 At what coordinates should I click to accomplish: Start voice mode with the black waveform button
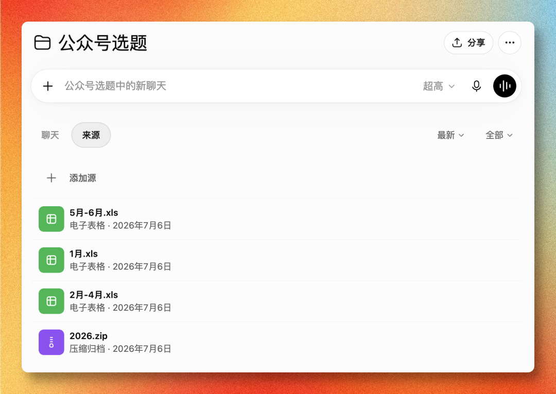coord(504,86)
